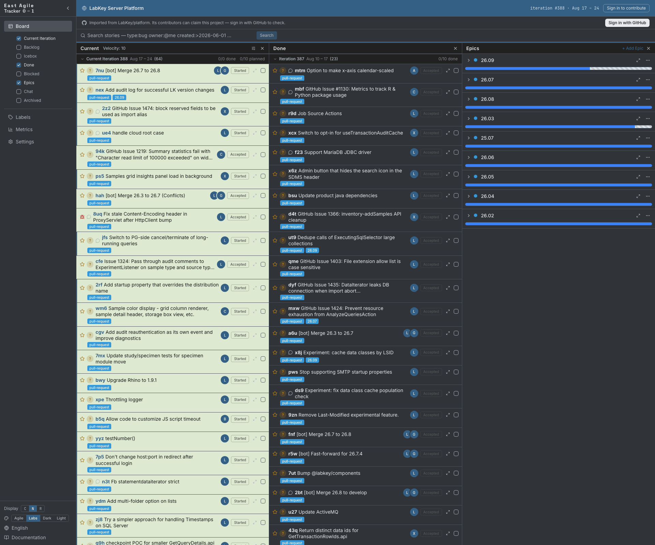Enable the Icebox panel checkbox
655x545 pixels.
[x=19, y=56]
